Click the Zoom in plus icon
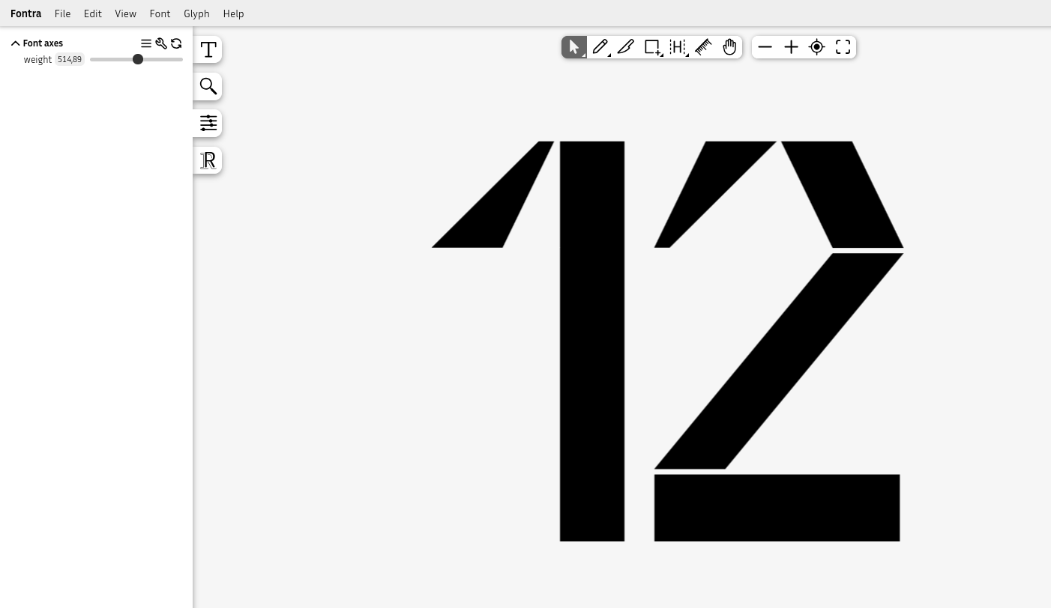1051x608 pixels. (x=791, y=47)
